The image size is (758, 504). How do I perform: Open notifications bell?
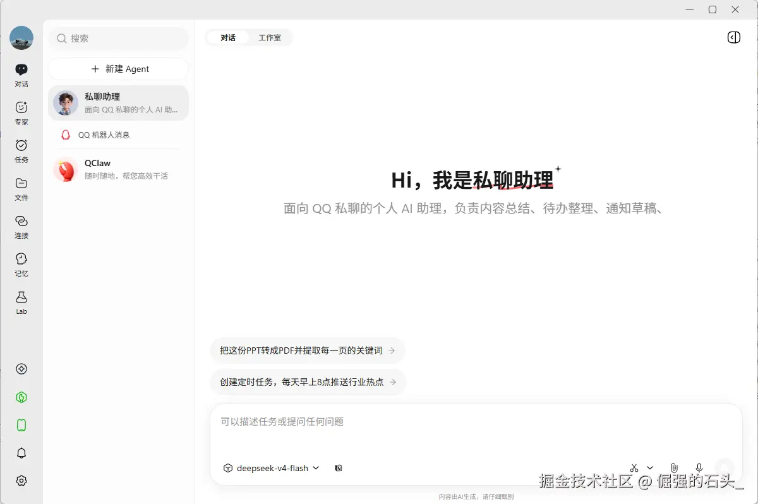coord(21,453)
